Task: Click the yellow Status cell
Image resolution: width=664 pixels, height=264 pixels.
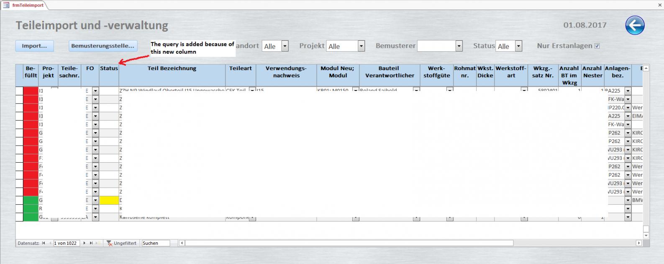Action: (x=109, y=200)
